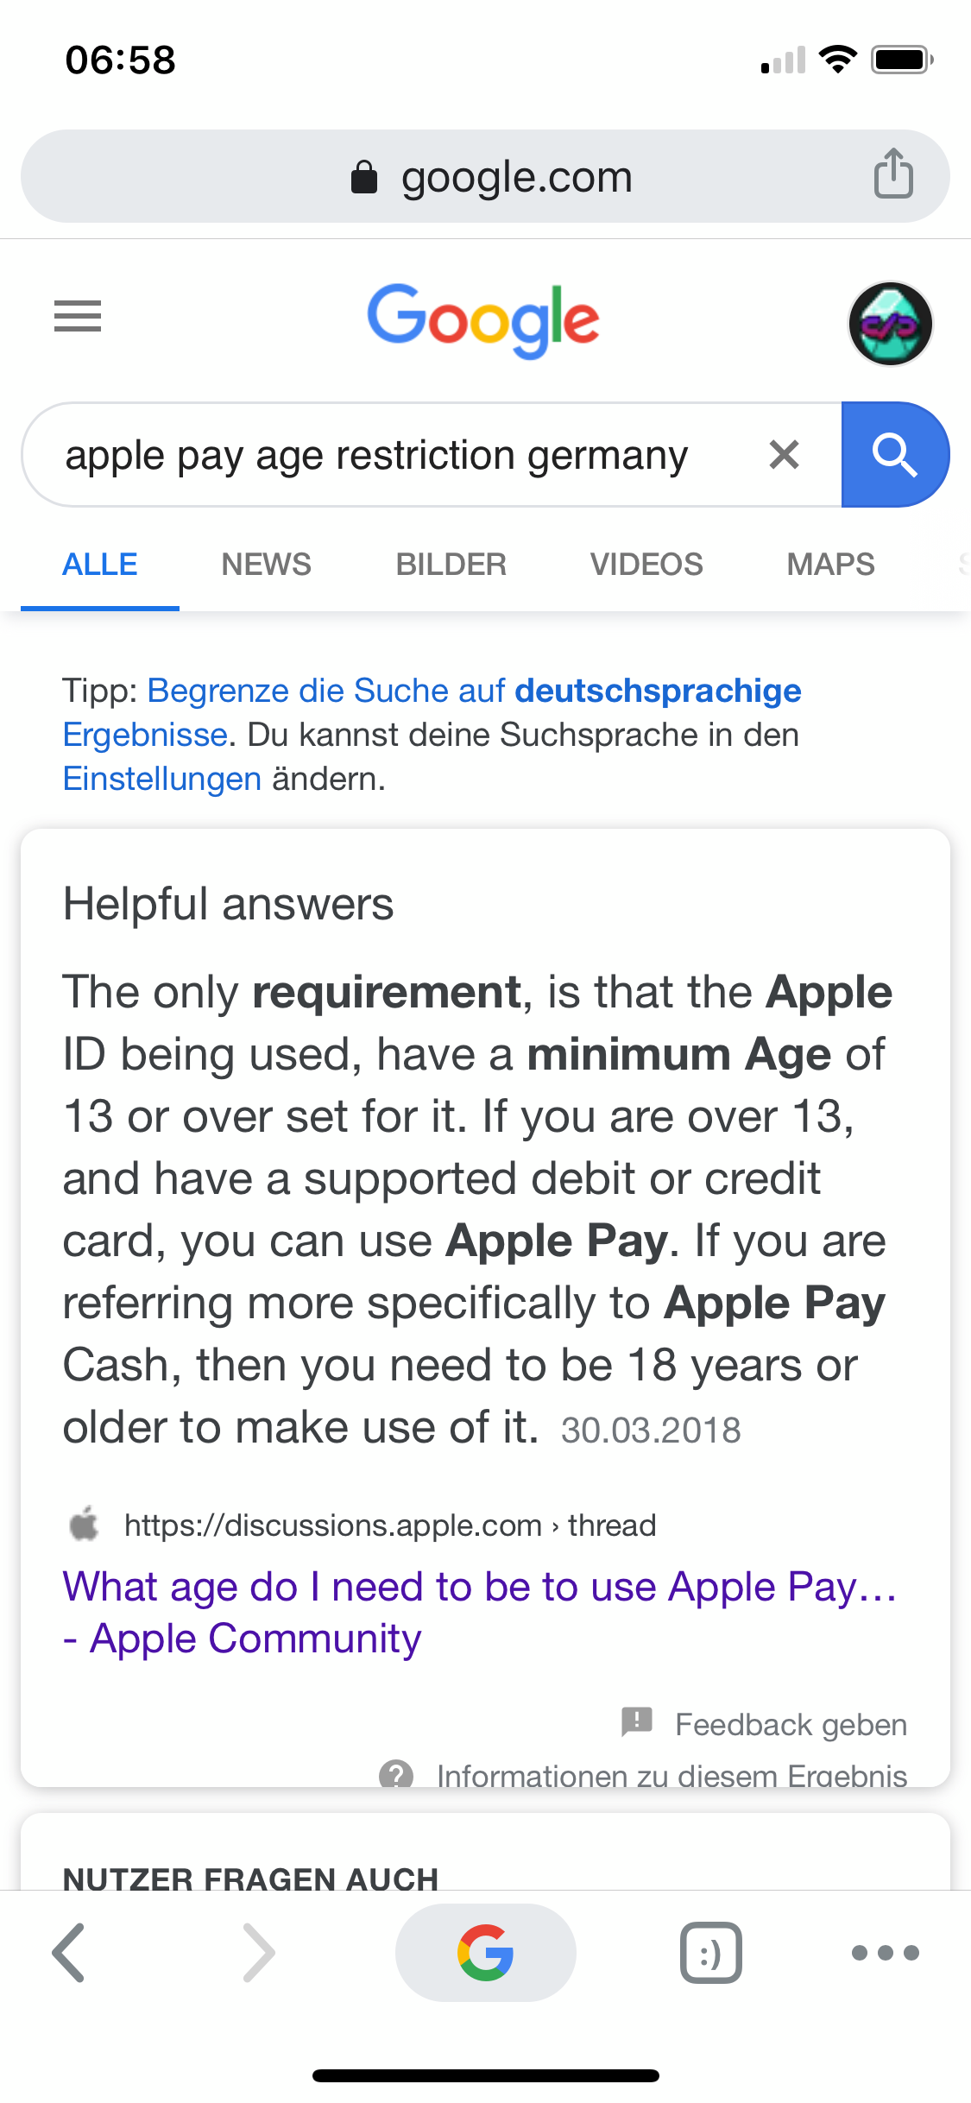
Task: Open the three-dot more menu
Action: [x=885, y=1952]
